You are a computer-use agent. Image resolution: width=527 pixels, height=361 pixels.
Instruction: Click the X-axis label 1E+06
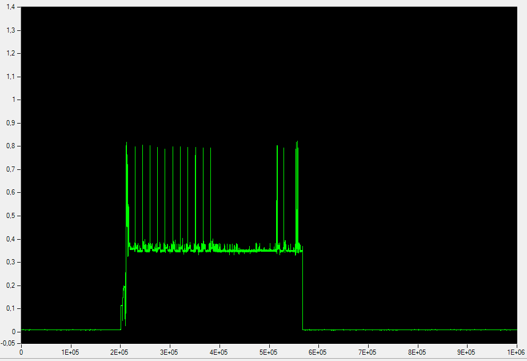(516, 352)
